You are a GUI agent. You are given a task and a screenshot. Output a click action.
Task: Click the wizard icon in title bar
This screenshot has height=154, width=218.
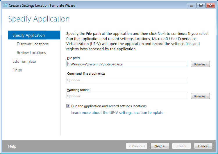(x=5, y=5)
